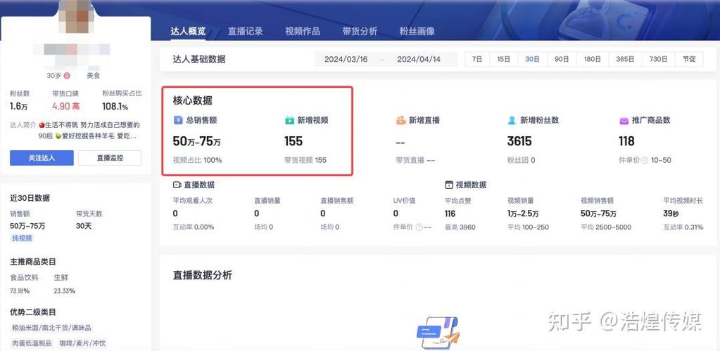
Task: Click the 视频占比 100% text
Action: point(198,160)
